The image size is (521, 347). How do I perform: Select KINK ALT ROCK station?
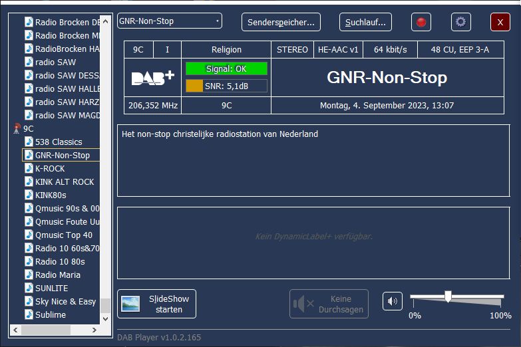(65, 182)
